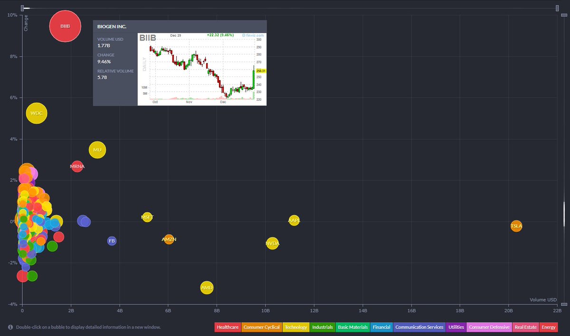Click the 1.77B volume value
This screenshot has height=336, width=570.
[x=104, y=46]
